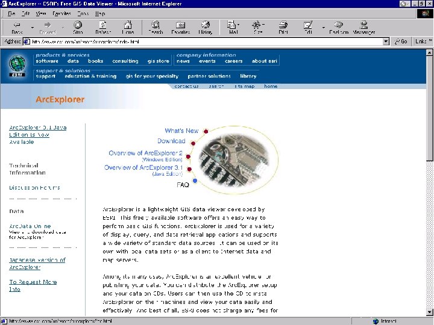Click the Forward toolbar icon

click(x=48, y=25)
